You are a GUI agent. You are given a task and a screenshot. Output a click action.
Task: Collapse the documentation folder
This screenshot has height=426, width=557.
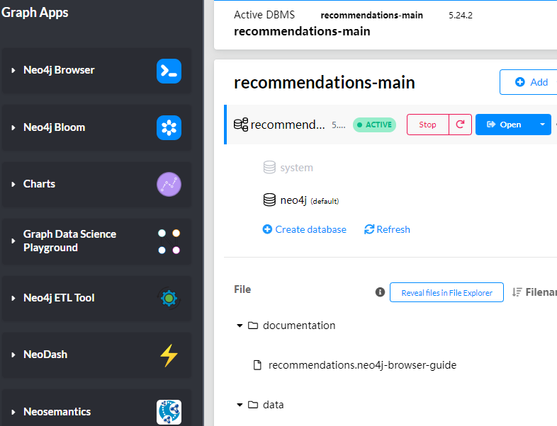click(240, 326)
